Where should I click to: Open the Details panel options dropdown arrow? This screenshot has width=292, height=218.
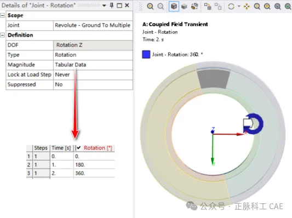coord(104,5)
